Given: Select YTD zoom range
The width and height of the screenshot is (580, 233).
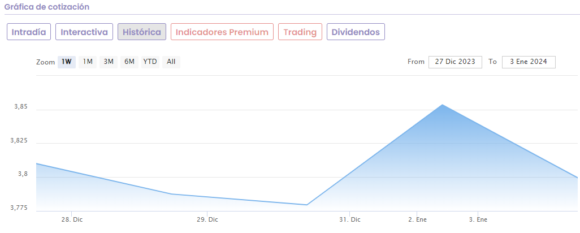Looking at the screenshot, I should (x=150, y=62).
